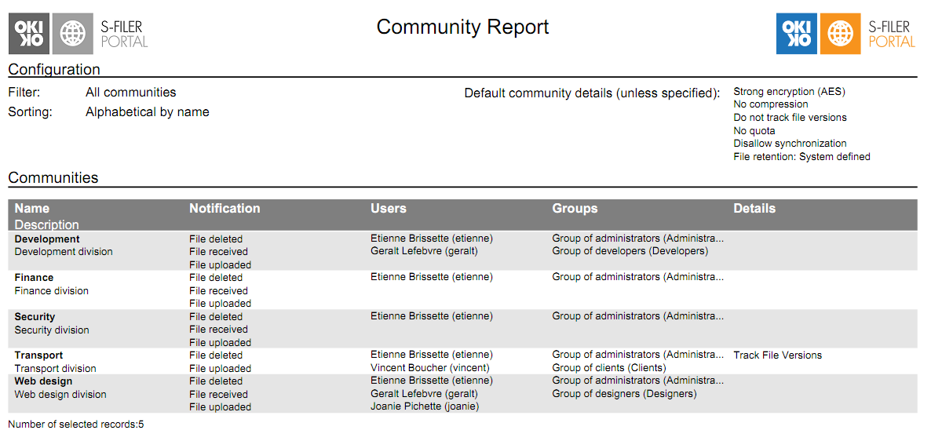
Task: Click 'File deleted' in Development row
Action: [x=216, y=239]
